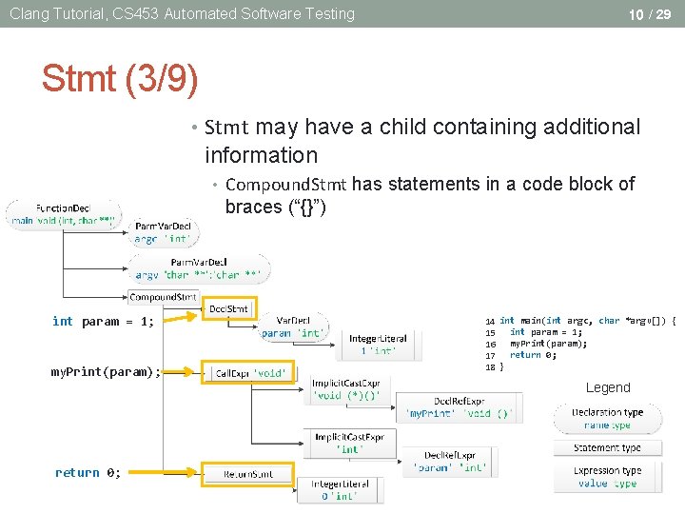The height and width of the screenshot is (514, 685).
Task: Click code line 17 'return 0;'
Action: pos(520,355)
